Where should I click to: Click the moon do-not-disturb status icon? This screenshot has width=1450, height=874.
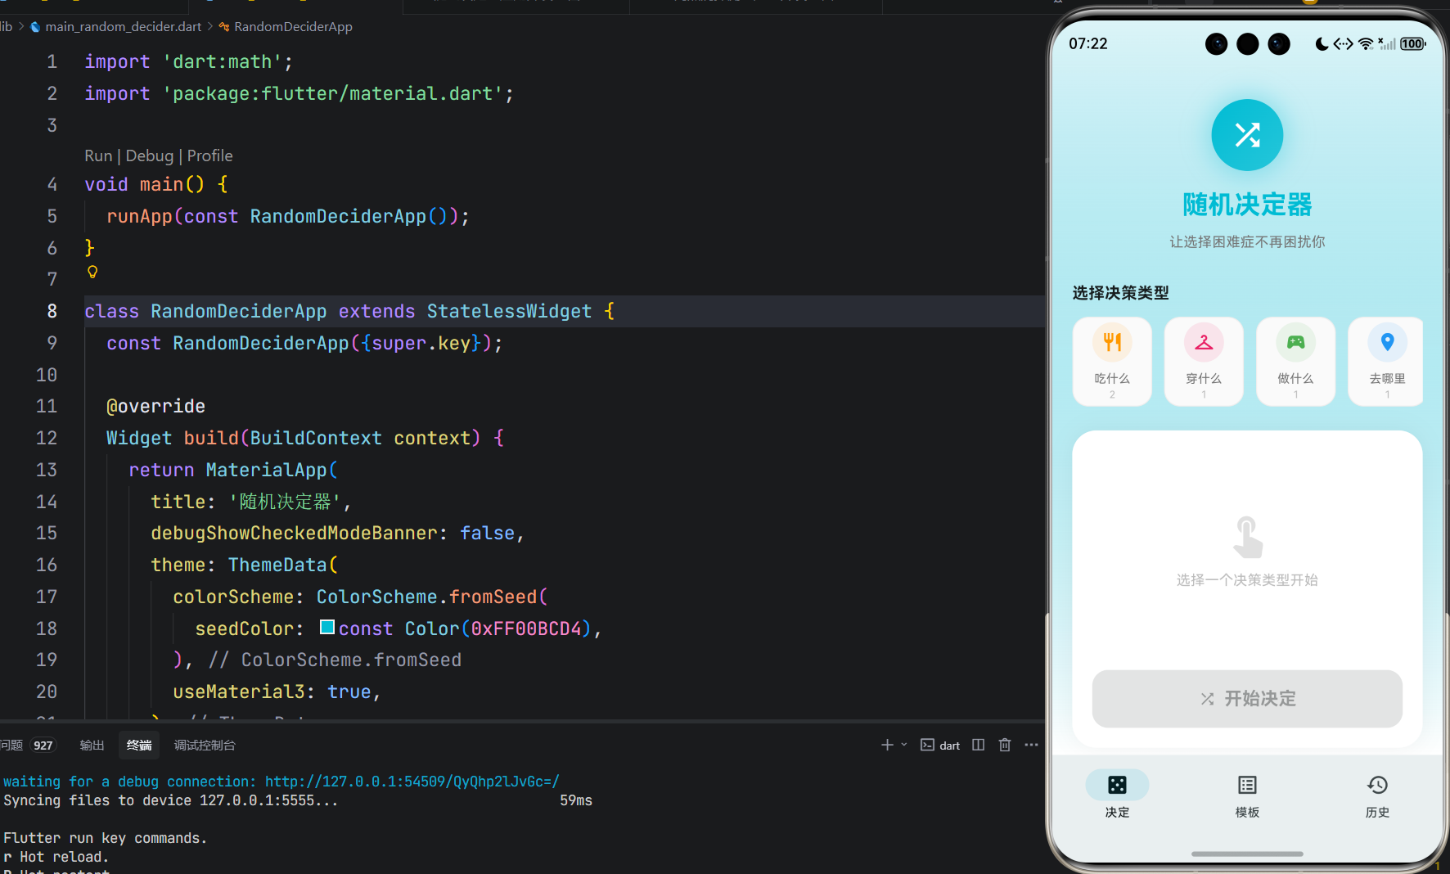[1322, 44]
